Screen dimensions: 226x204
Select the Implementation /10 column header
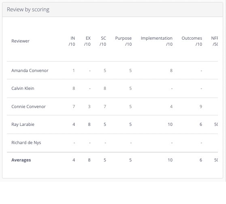(157, 41)
